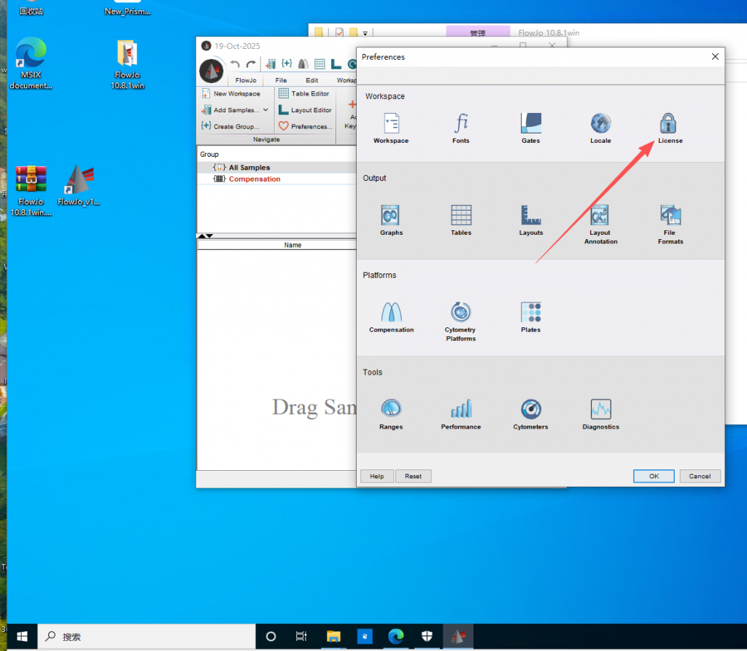The width and height of the screenshot is (747, 651).
Task: Click OK in the Preferences dialog
Action: point(654,476)
